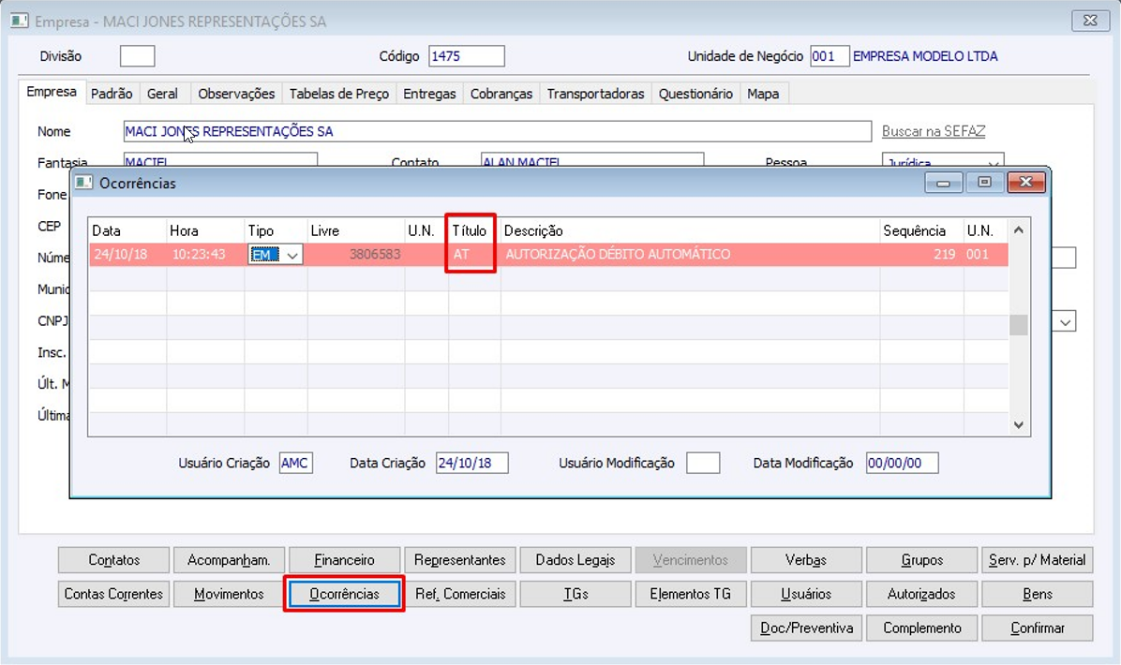The width and height of the screenshot is (1121, 665).
Task: Open the Financeiro button
Action: pyautogui.click(x=344, y=560)
